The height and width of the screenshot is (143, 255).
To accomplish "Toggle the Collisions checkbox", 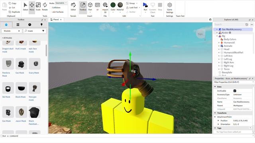I will coord(51,8).
